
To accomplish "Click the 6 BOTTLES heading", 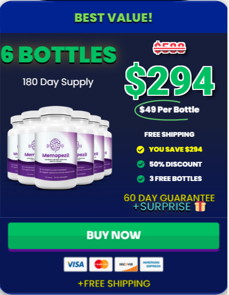I will pos(59,54).
